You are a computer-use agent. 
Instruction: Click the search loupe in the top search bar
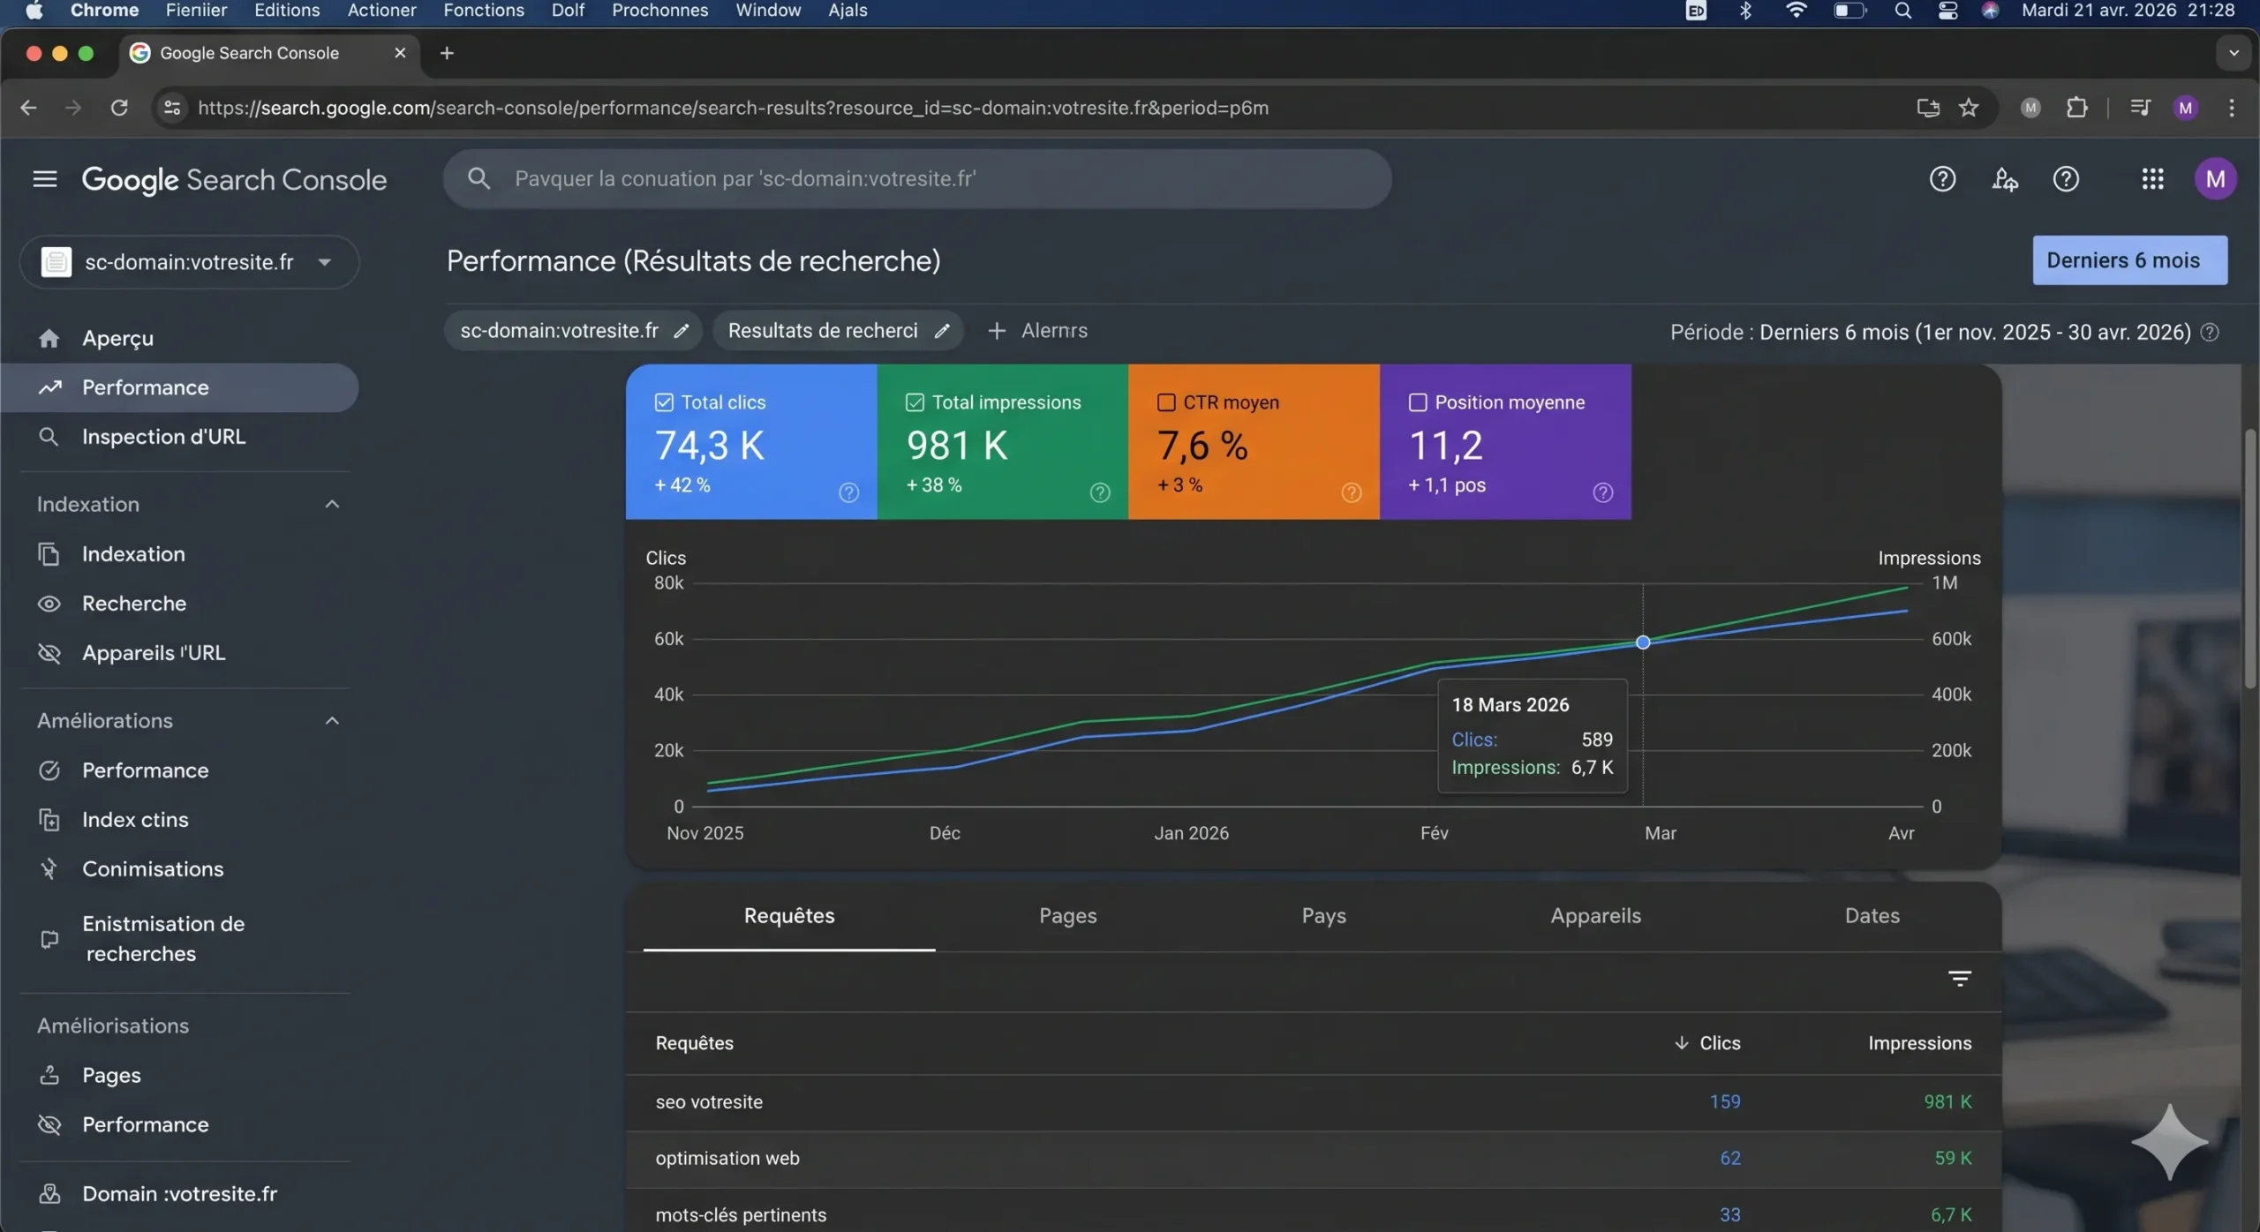[x=478, y=178]
